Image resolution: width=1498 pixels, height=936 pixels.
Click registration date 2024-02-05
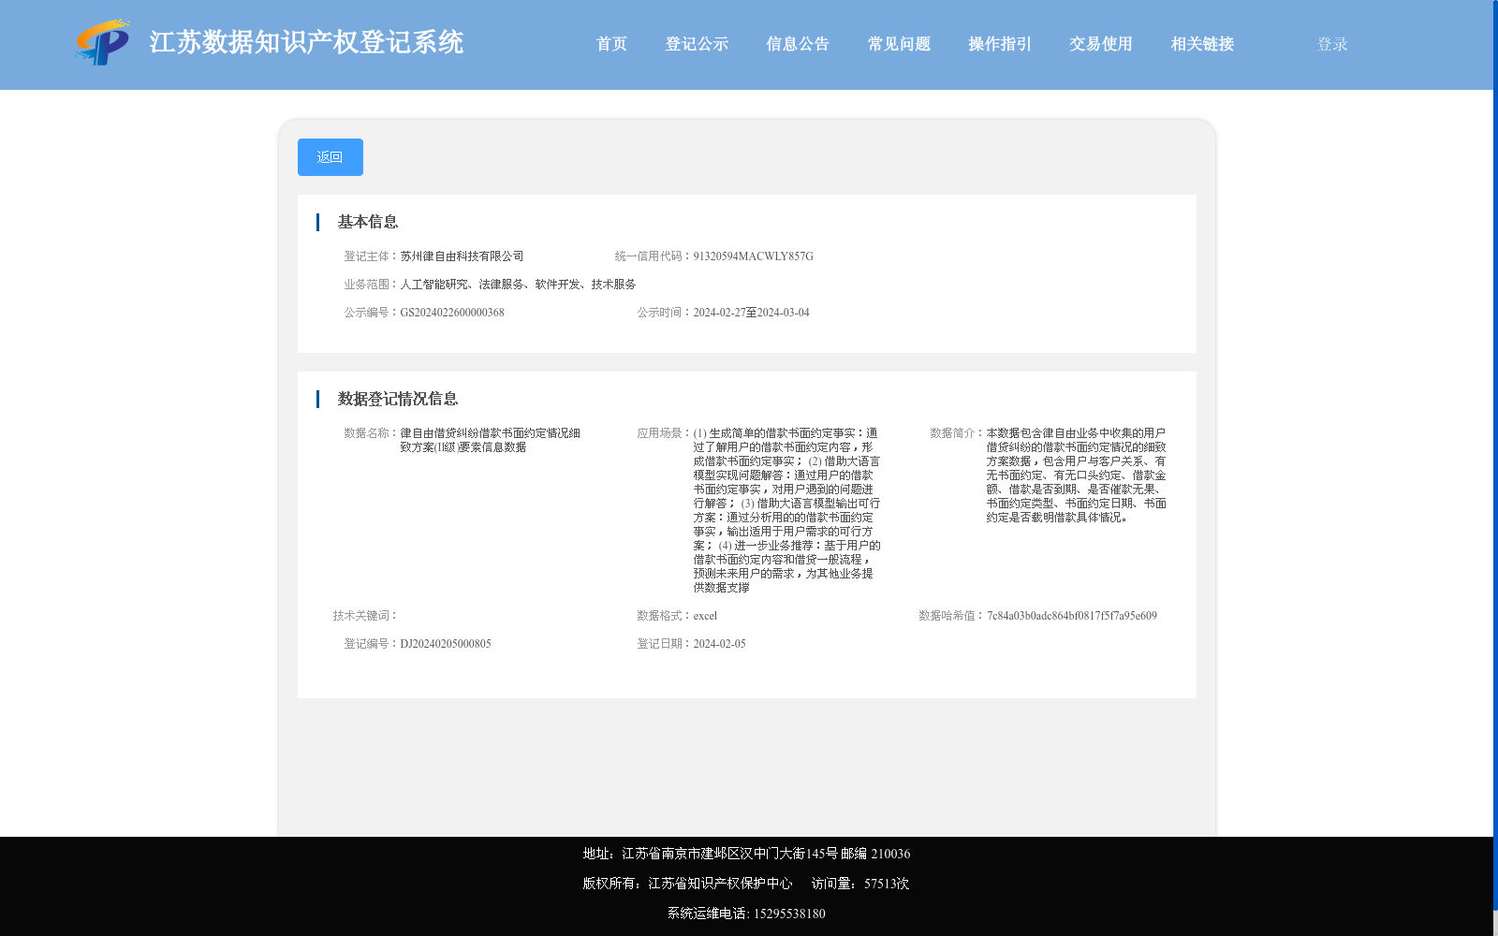tap(720, 644)
